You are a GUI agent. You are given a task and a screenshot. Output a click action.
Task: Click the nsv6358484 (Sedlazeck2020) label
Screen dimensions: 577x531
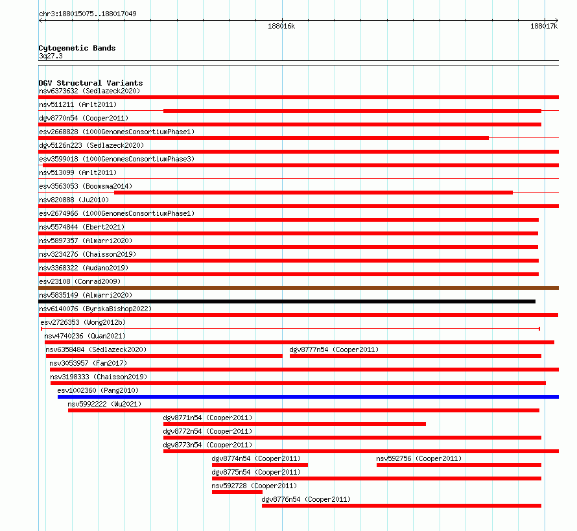pos(96,349)
